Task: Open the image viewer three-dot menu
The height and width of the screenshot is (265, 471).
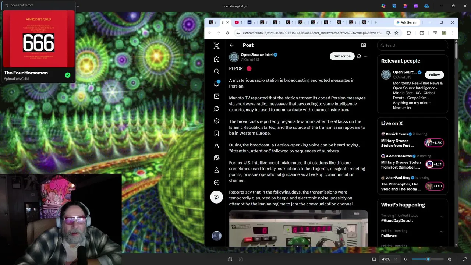Action: pos(77,6)
